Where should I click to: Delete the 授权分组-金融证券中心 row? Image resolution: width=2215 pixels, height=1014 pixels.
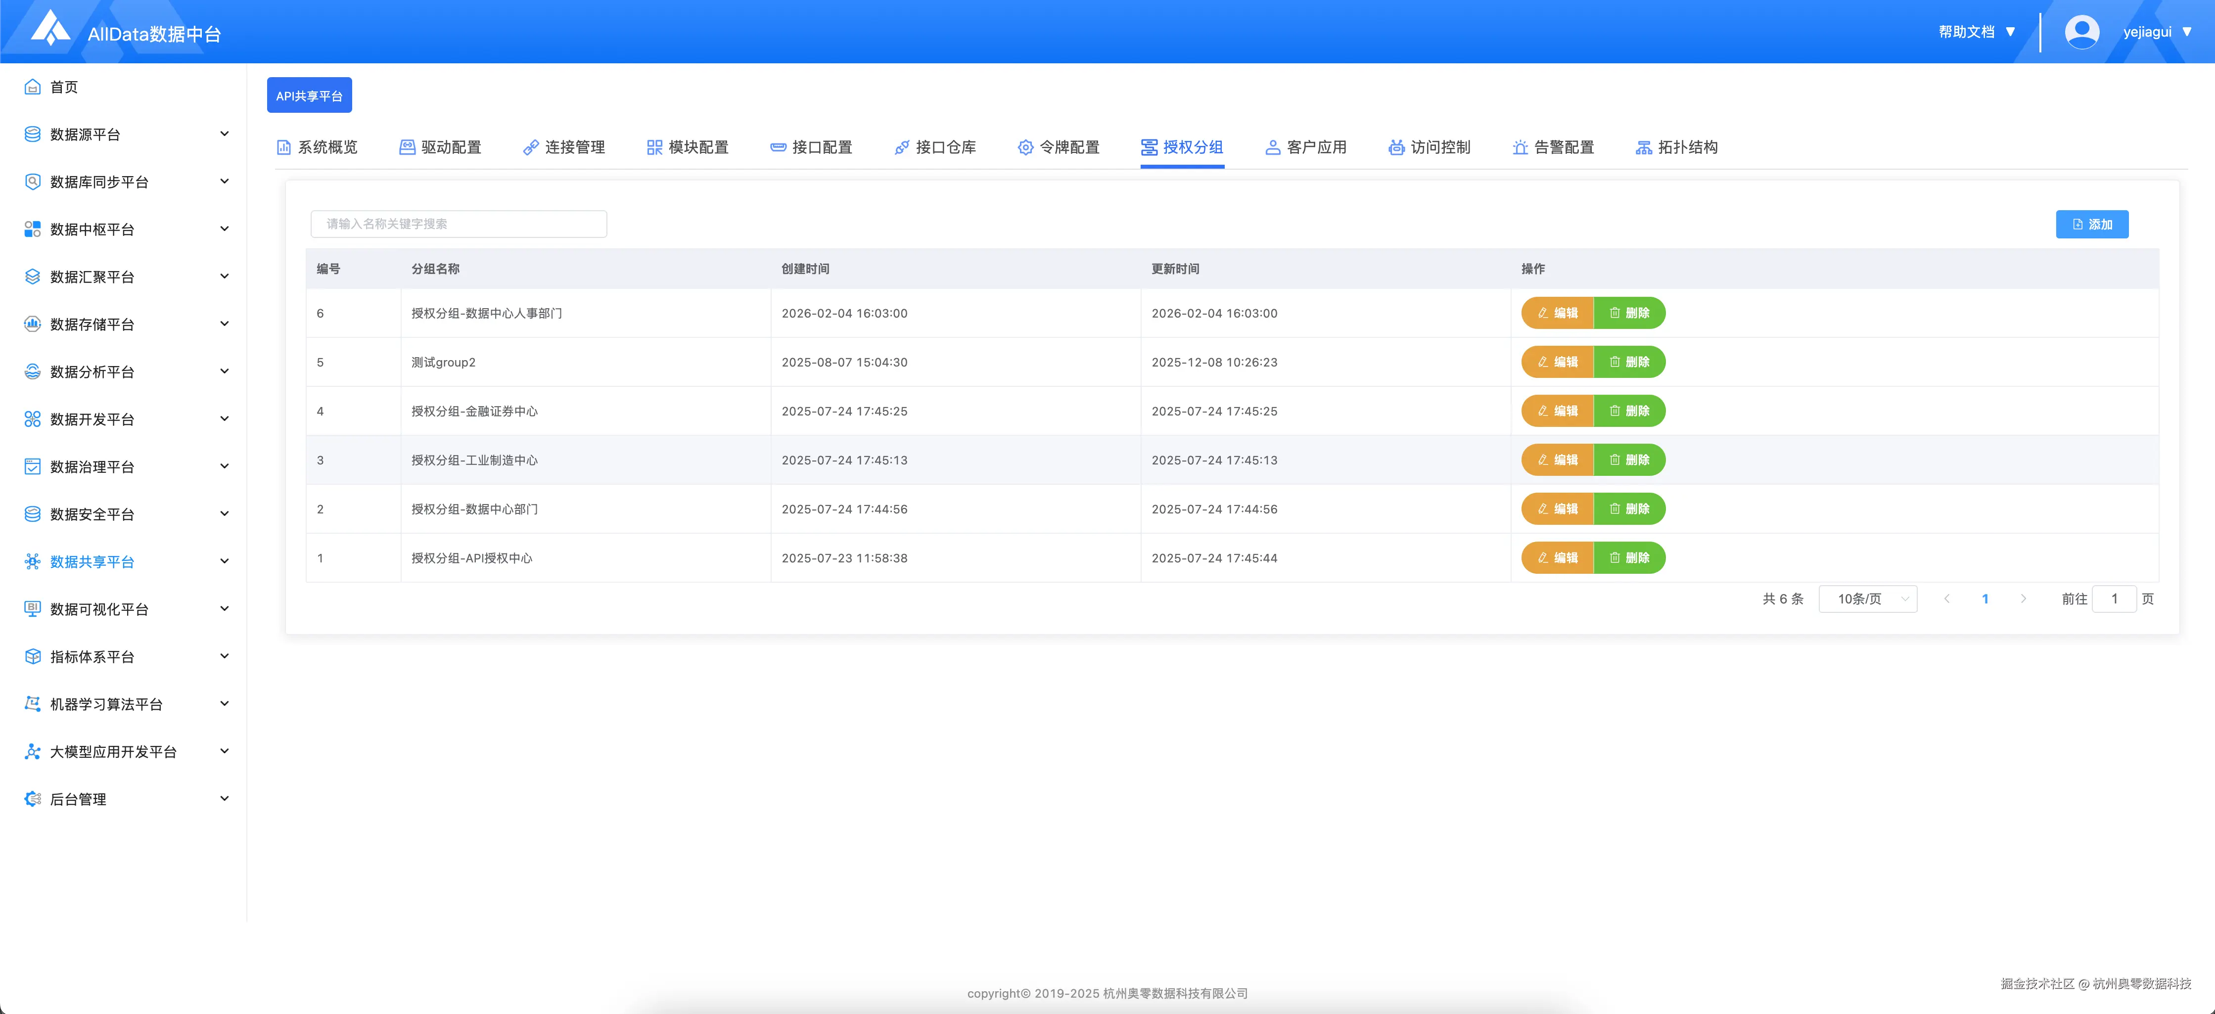[1629, 411]
